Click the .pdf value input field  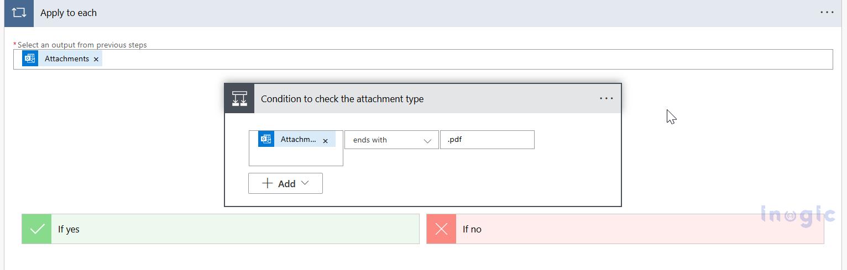coord(487,140)
